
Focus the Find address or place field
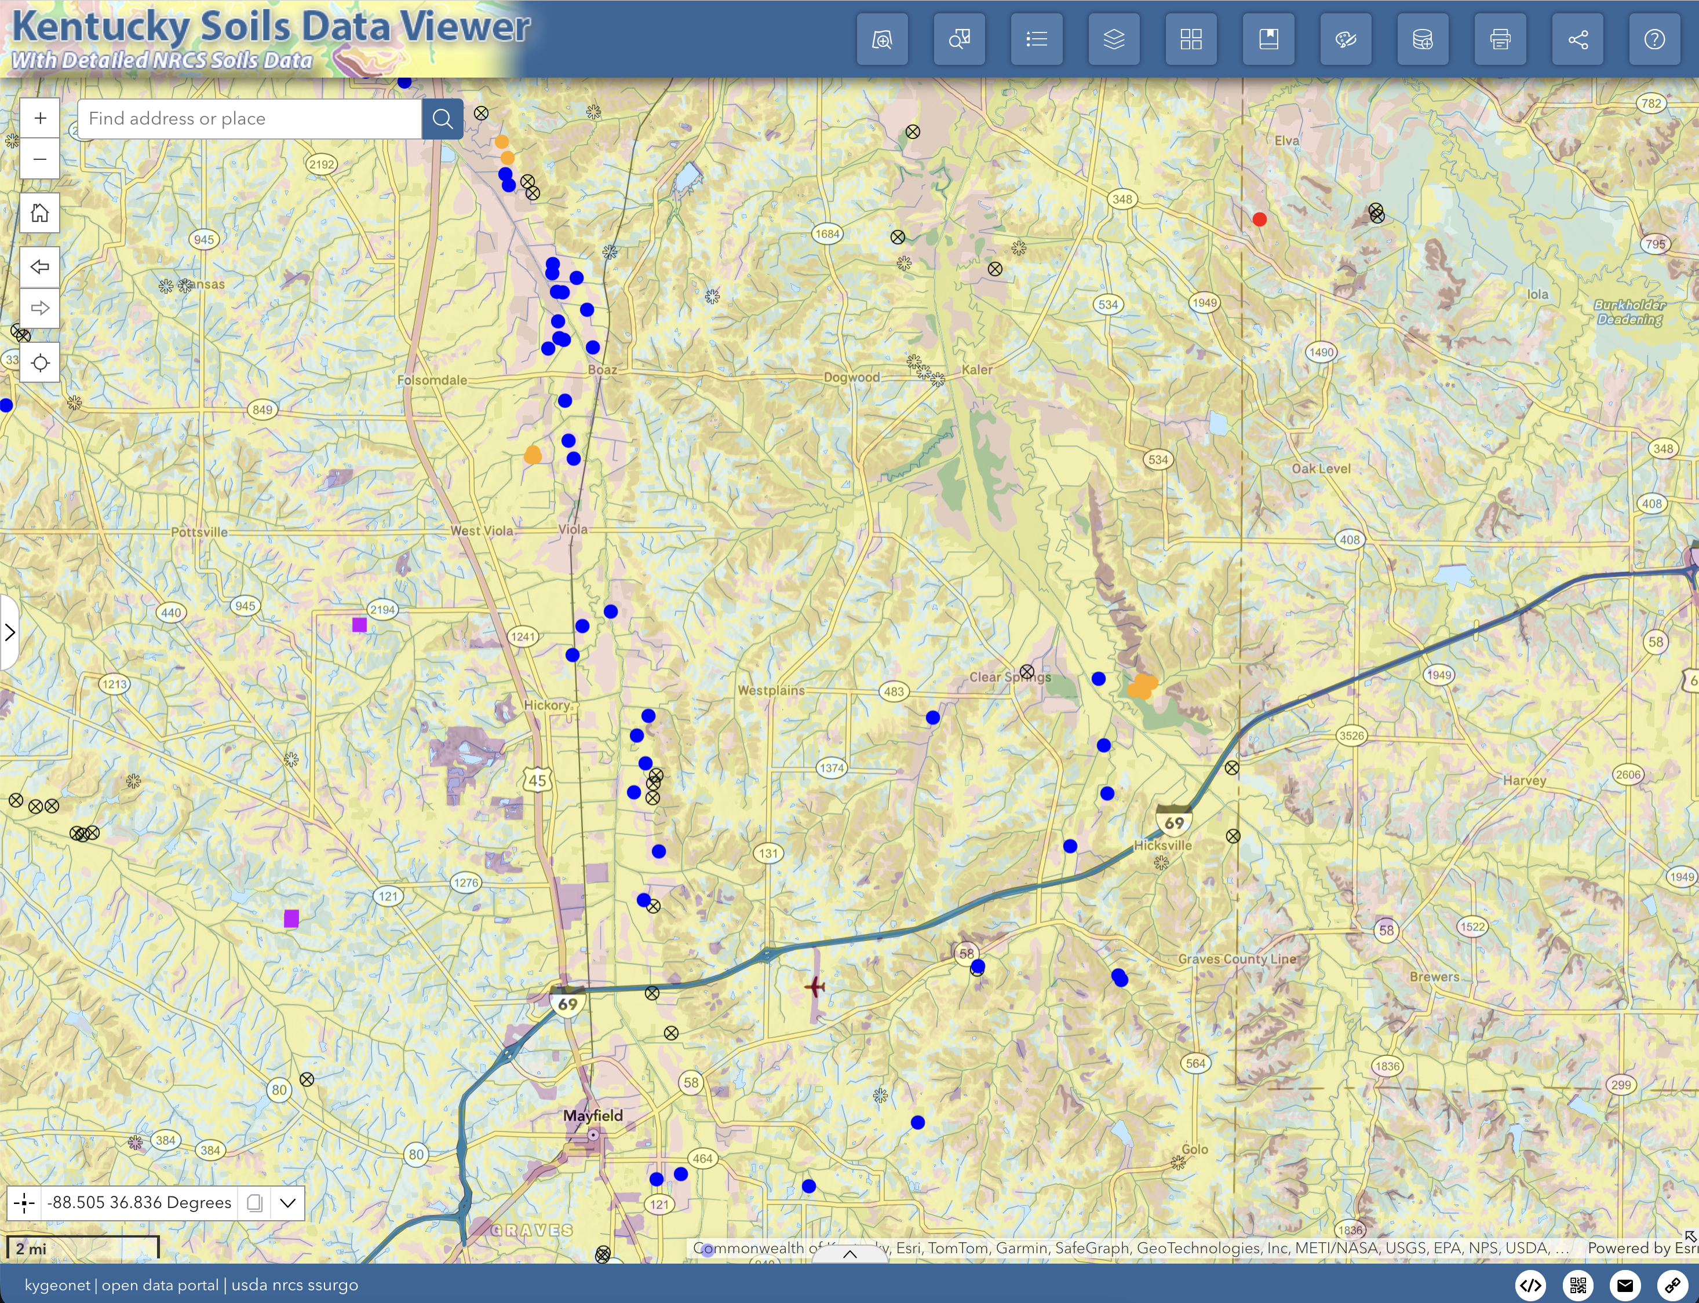click(x=249, y=119)
